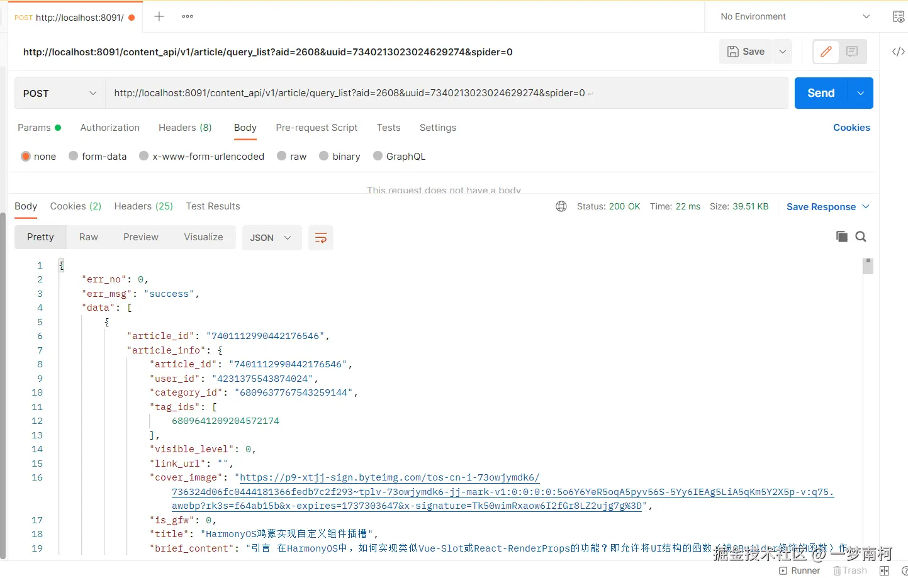Image resolution: width=908 pixels, height=578 pixels.
Task: Open environment quick look icon
Action: [898, 16]
